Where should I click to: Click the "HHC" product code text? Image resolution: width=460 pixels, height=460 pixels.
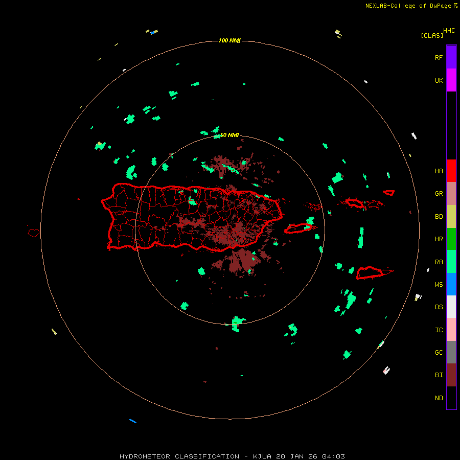(449, 31)
